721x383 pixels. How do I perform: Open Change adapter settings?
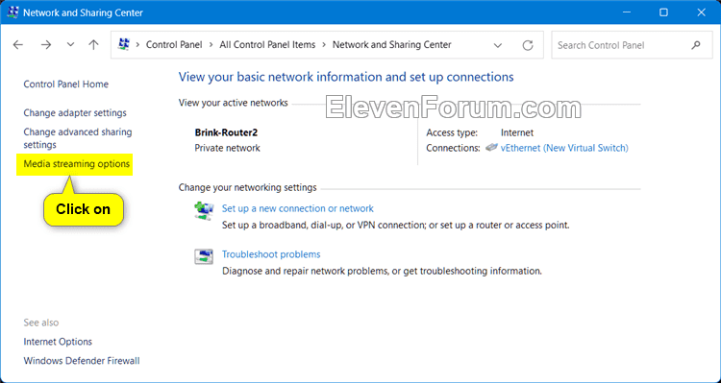click(75, 112)
